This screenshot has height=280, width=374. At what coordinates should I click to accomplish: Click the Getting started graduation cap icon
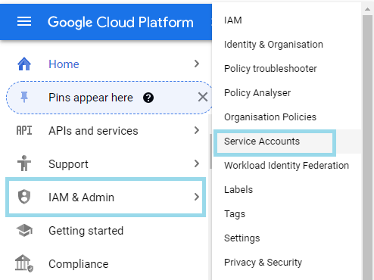coord(24,230)
